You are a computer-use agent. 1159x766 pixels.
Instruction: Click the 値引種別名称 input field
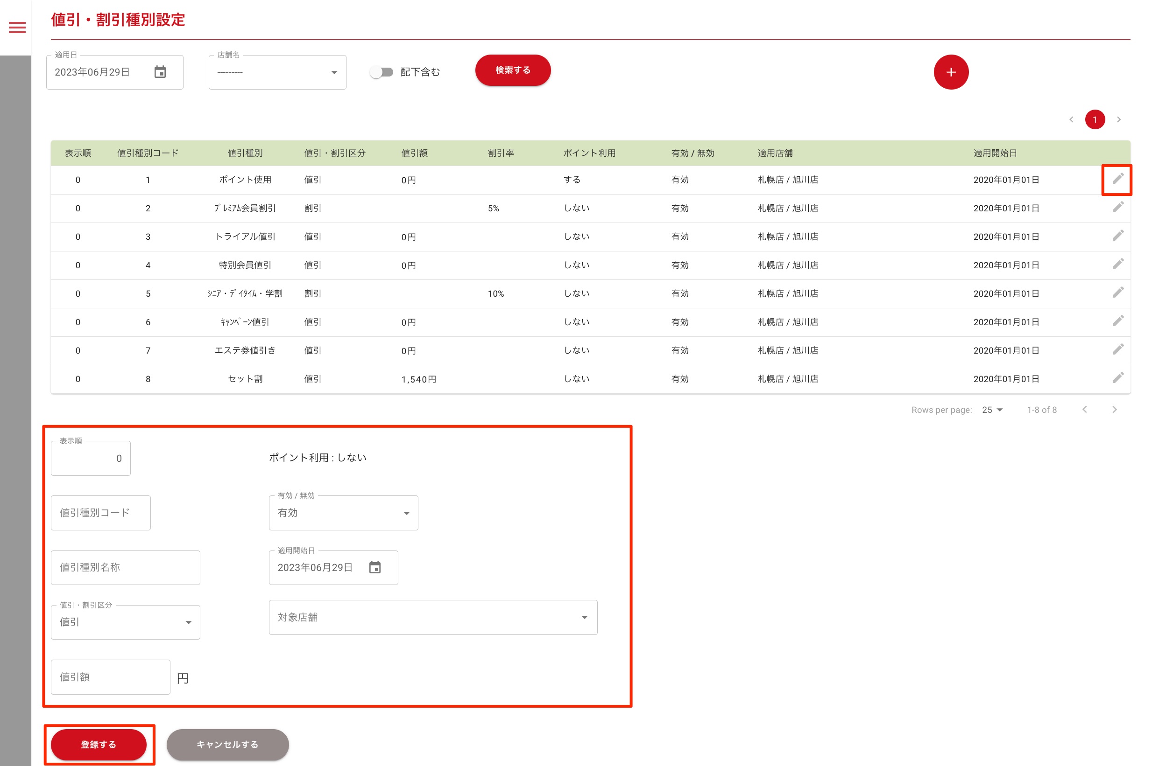(x=125, y=568)
